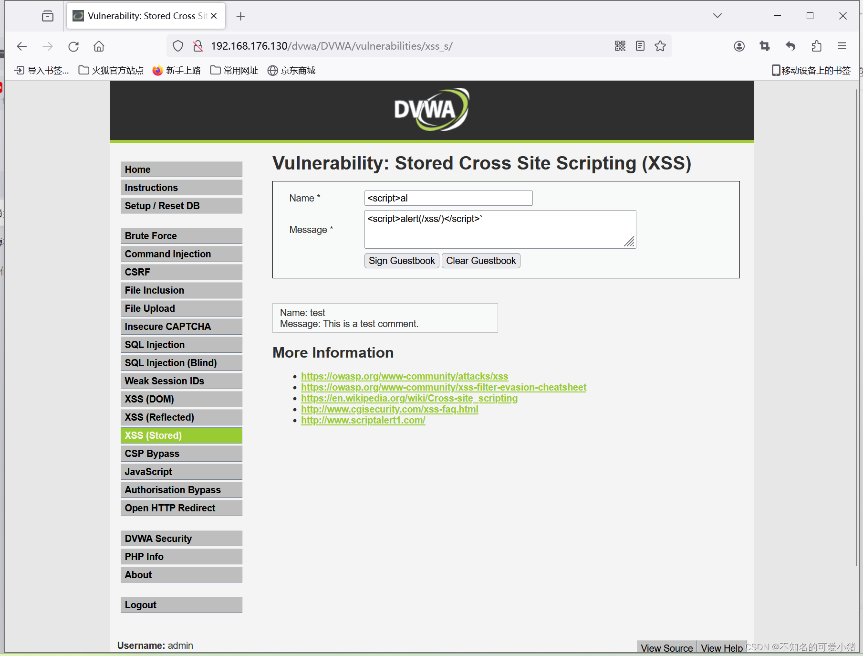Screen dimensions: 863x656
Task: Open the Wikipedia Cross-site_scripting link
Action: point(409,398)
